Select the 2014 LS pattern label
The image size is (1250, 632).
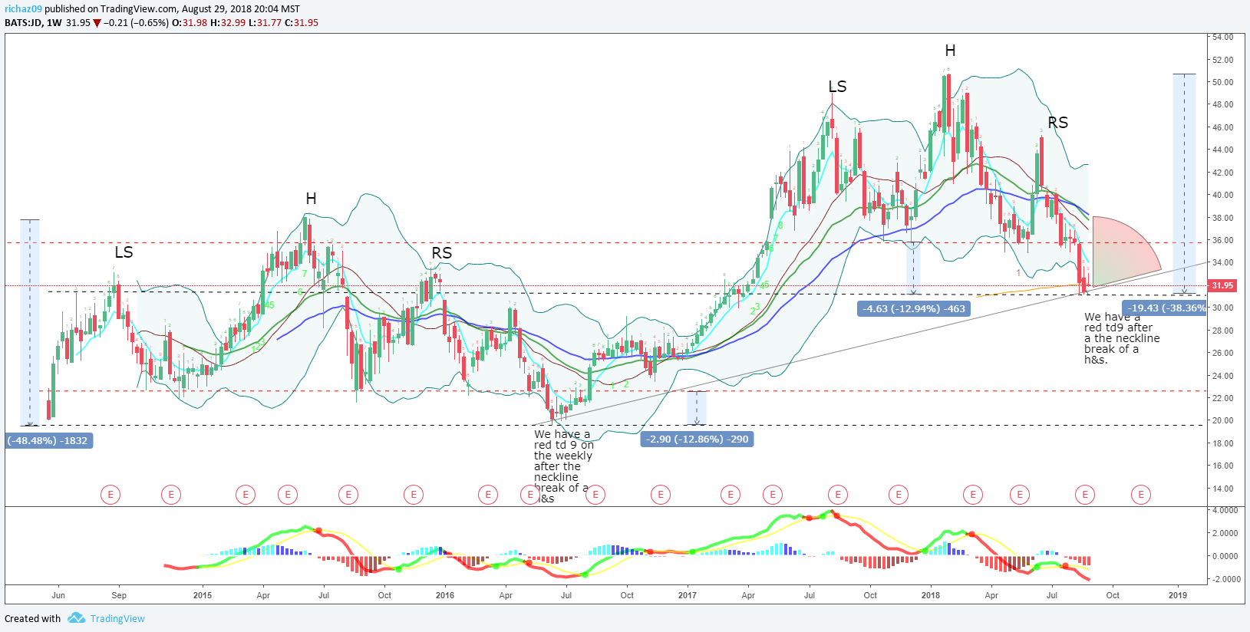[124, 252]
